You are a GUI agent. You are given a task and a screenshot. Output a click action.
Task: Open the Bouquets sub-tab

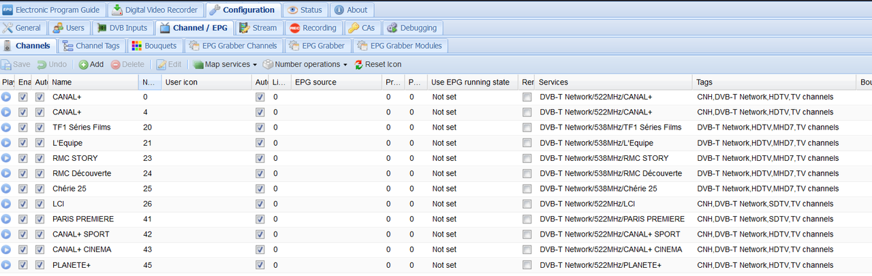tap(153, 46)
